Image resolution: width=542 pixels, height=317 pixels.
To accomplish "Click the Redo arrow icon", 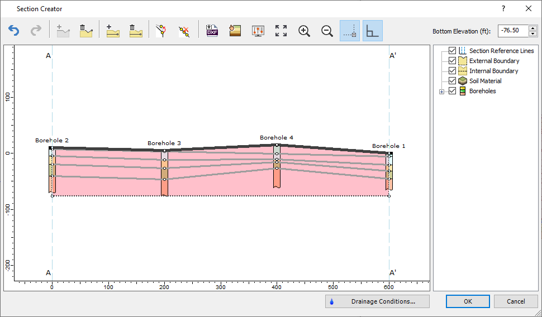I will 36,31.
